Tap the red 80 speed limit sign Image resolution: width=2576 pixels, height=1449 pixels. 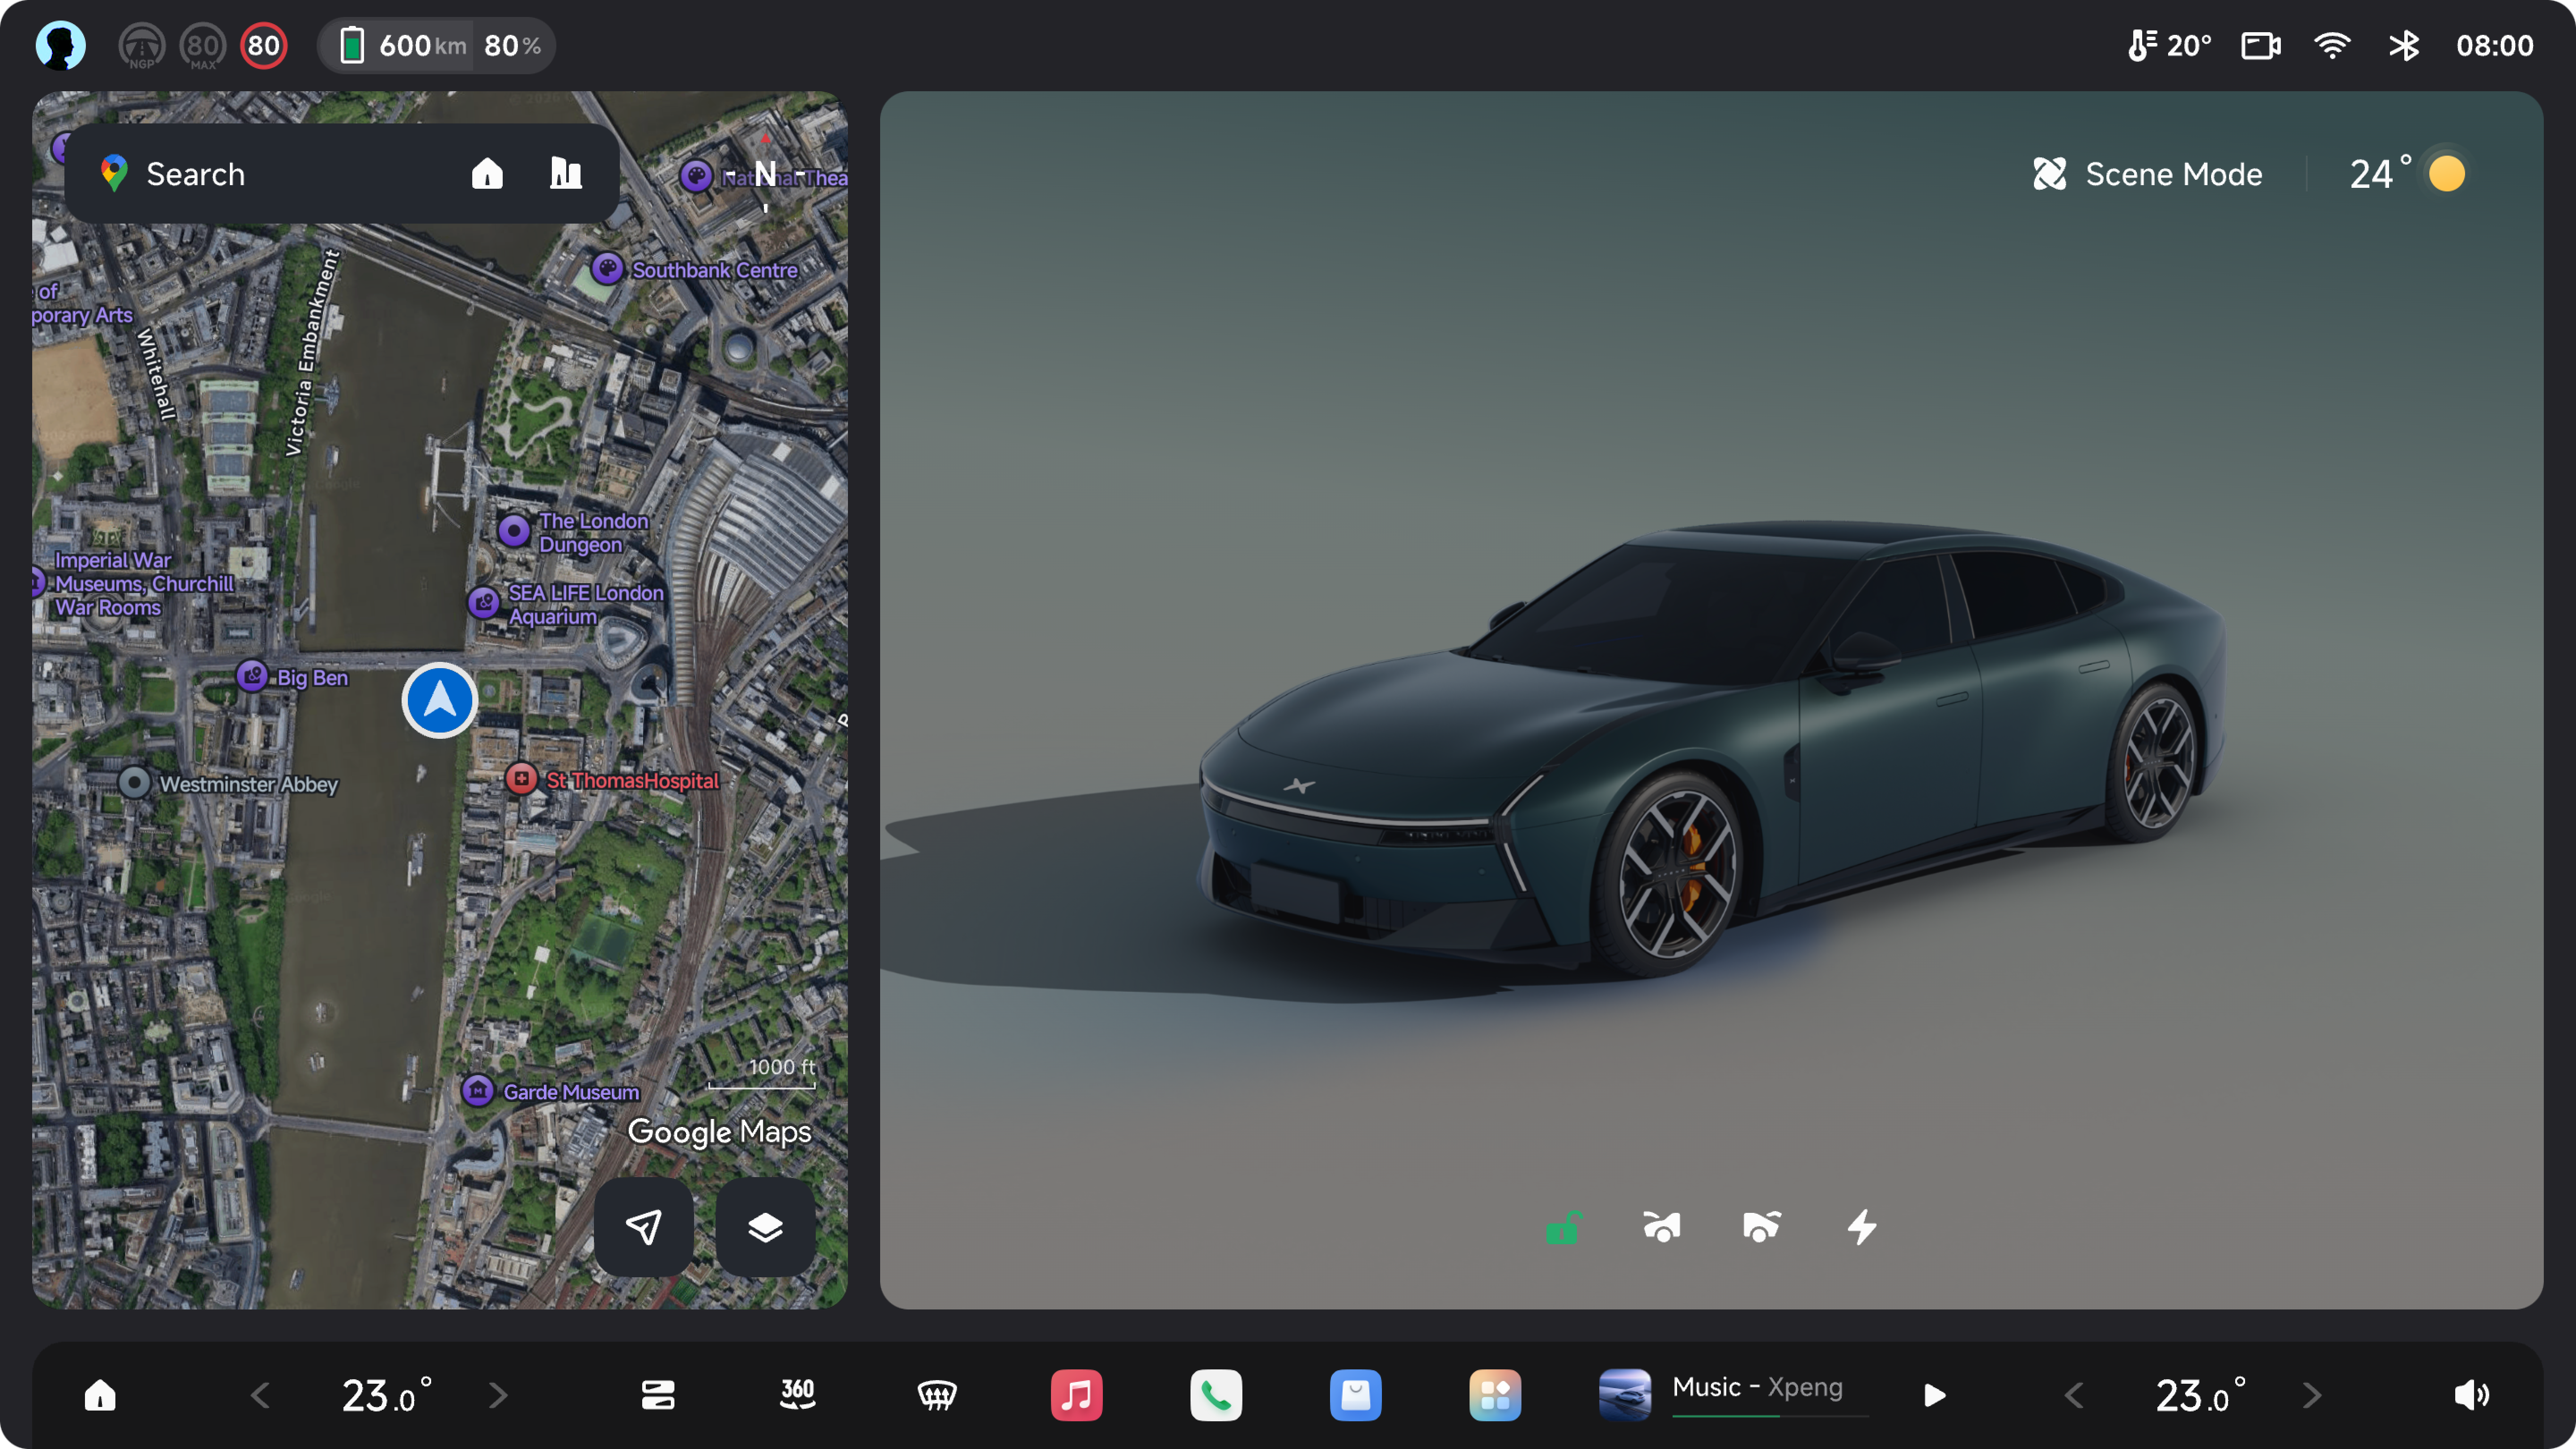264,46
